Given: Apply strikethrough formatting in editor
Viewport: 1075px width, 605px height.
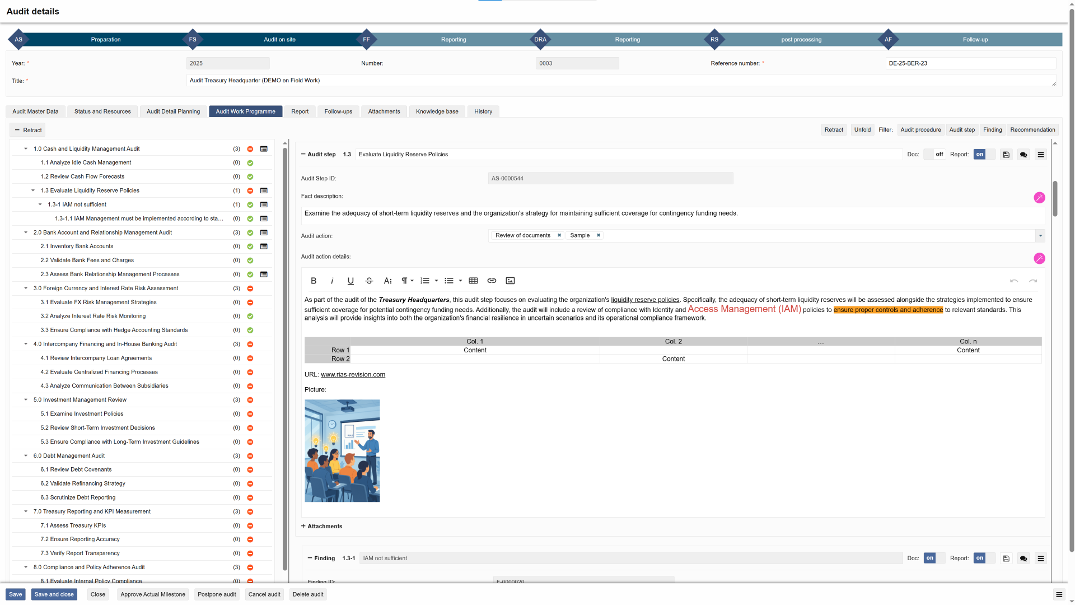Looking at the screenshot, I should tap(369, 281).
